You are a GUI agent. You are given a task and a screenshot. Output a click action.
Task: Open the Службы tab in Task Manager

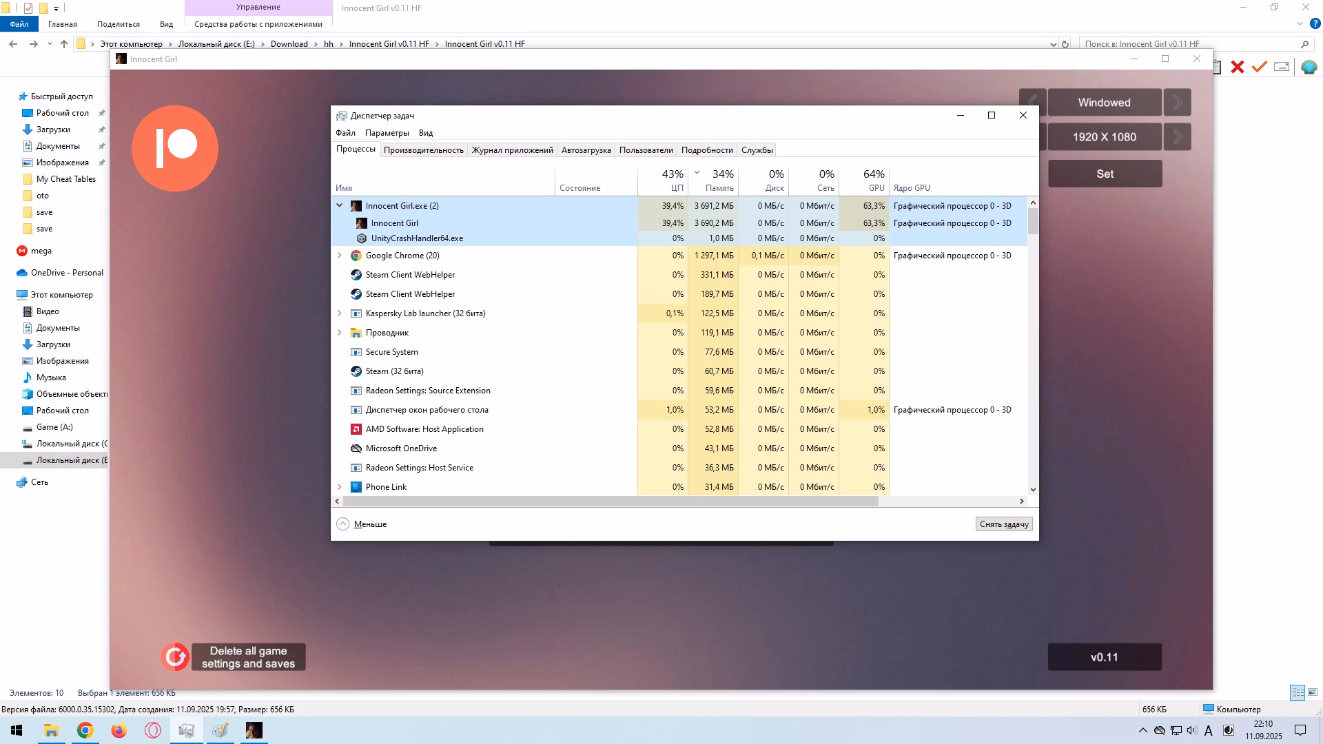click(757, 150)
